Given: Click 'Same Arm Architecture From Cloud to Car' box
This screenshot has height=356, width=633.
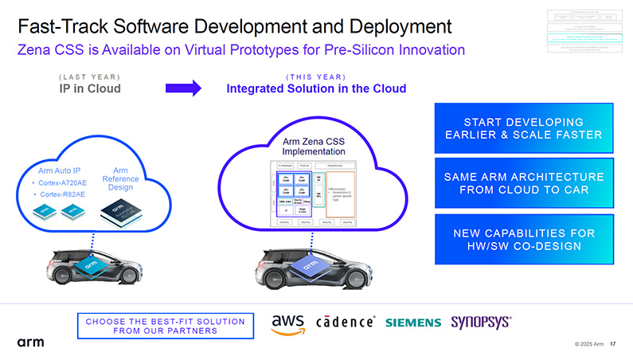Looking at the screenshot, I should pos(524,183).
